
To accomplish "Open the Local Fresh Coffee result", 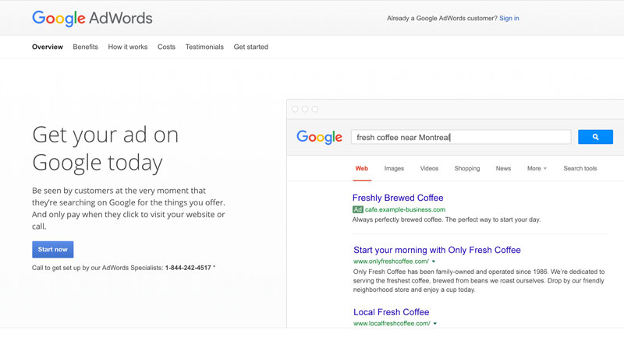I will point(392,312).
